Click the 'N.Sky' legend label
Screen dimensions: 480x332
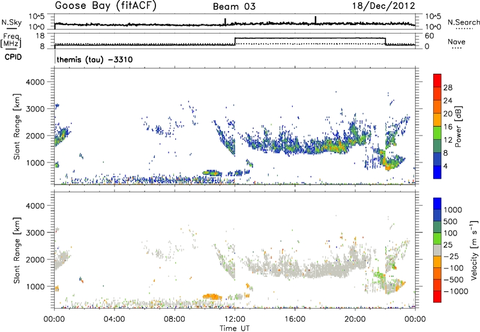coord(11,22)
